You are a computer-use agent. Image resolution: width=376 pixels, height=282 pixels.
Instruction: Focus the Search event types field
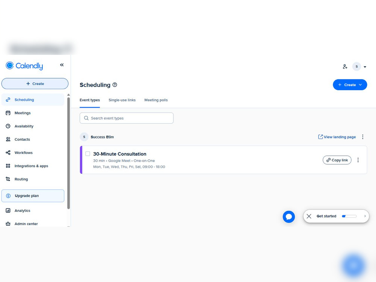127,118
